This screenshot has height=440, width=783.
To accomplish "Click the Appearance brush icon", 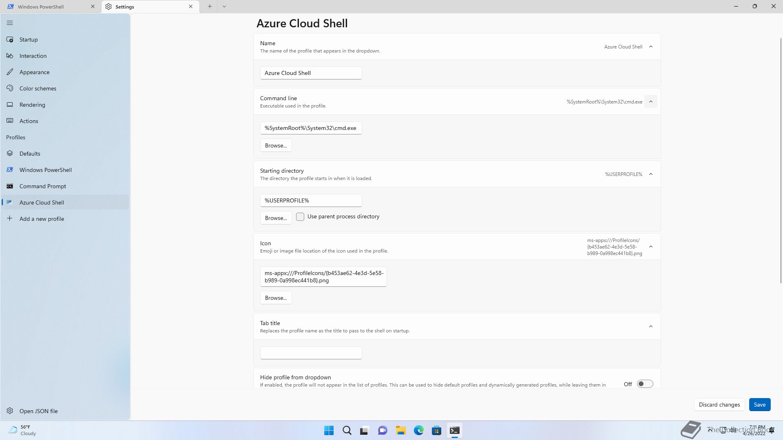I will click(10, 72).
